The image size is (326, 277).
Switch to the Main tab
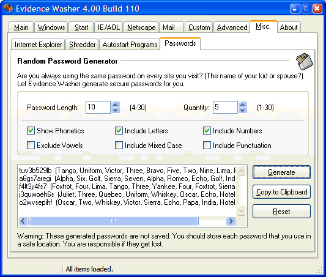coord(21,28)
